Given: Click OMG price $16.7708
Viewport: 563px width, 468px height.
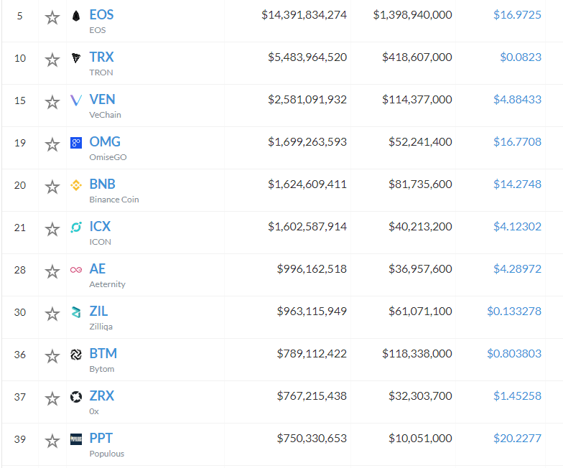Looking at the screenshot, I should coord(517,142).
